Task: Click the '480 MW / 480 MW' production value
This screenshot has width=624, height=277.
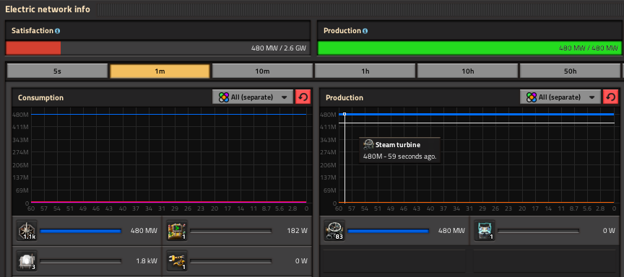Action: click(589, 48)
